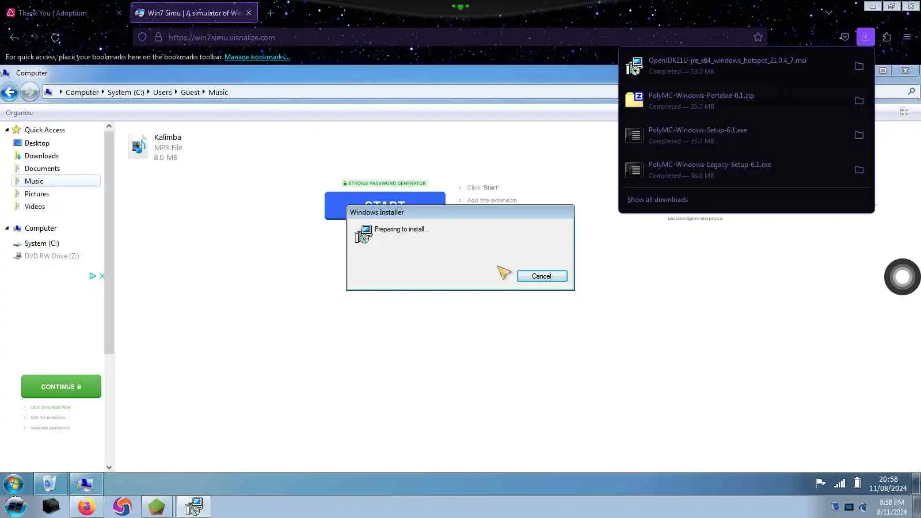The height and width of the screenshot is (518, 921).
Task: Open the host Windows Start button
Action: pos(15,506)
